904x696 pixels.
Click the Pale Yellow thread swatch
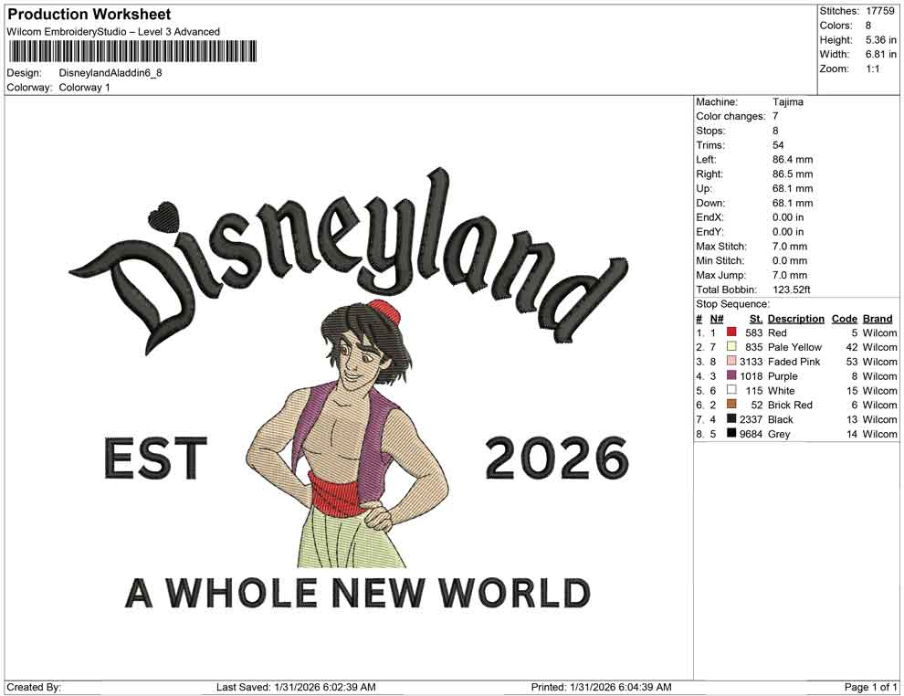[731, 346]
